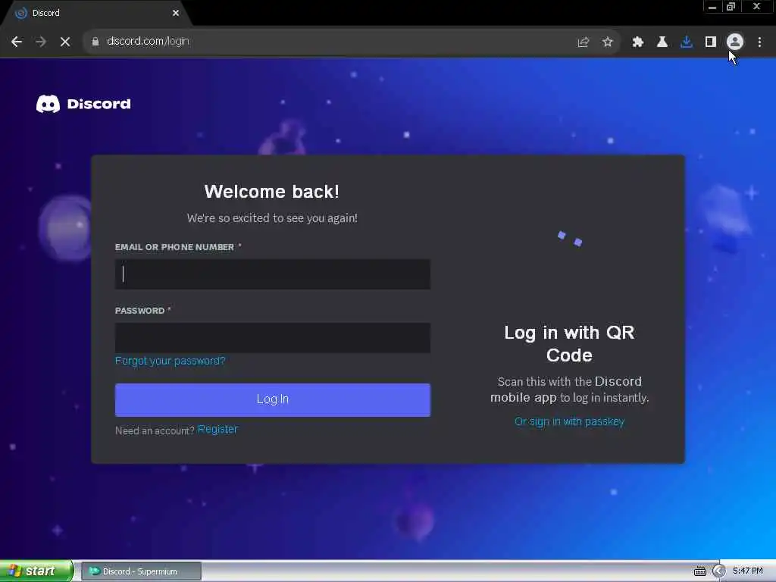Minimize the browser window
This screenshot has height=582, width=776.
(712, 7)
